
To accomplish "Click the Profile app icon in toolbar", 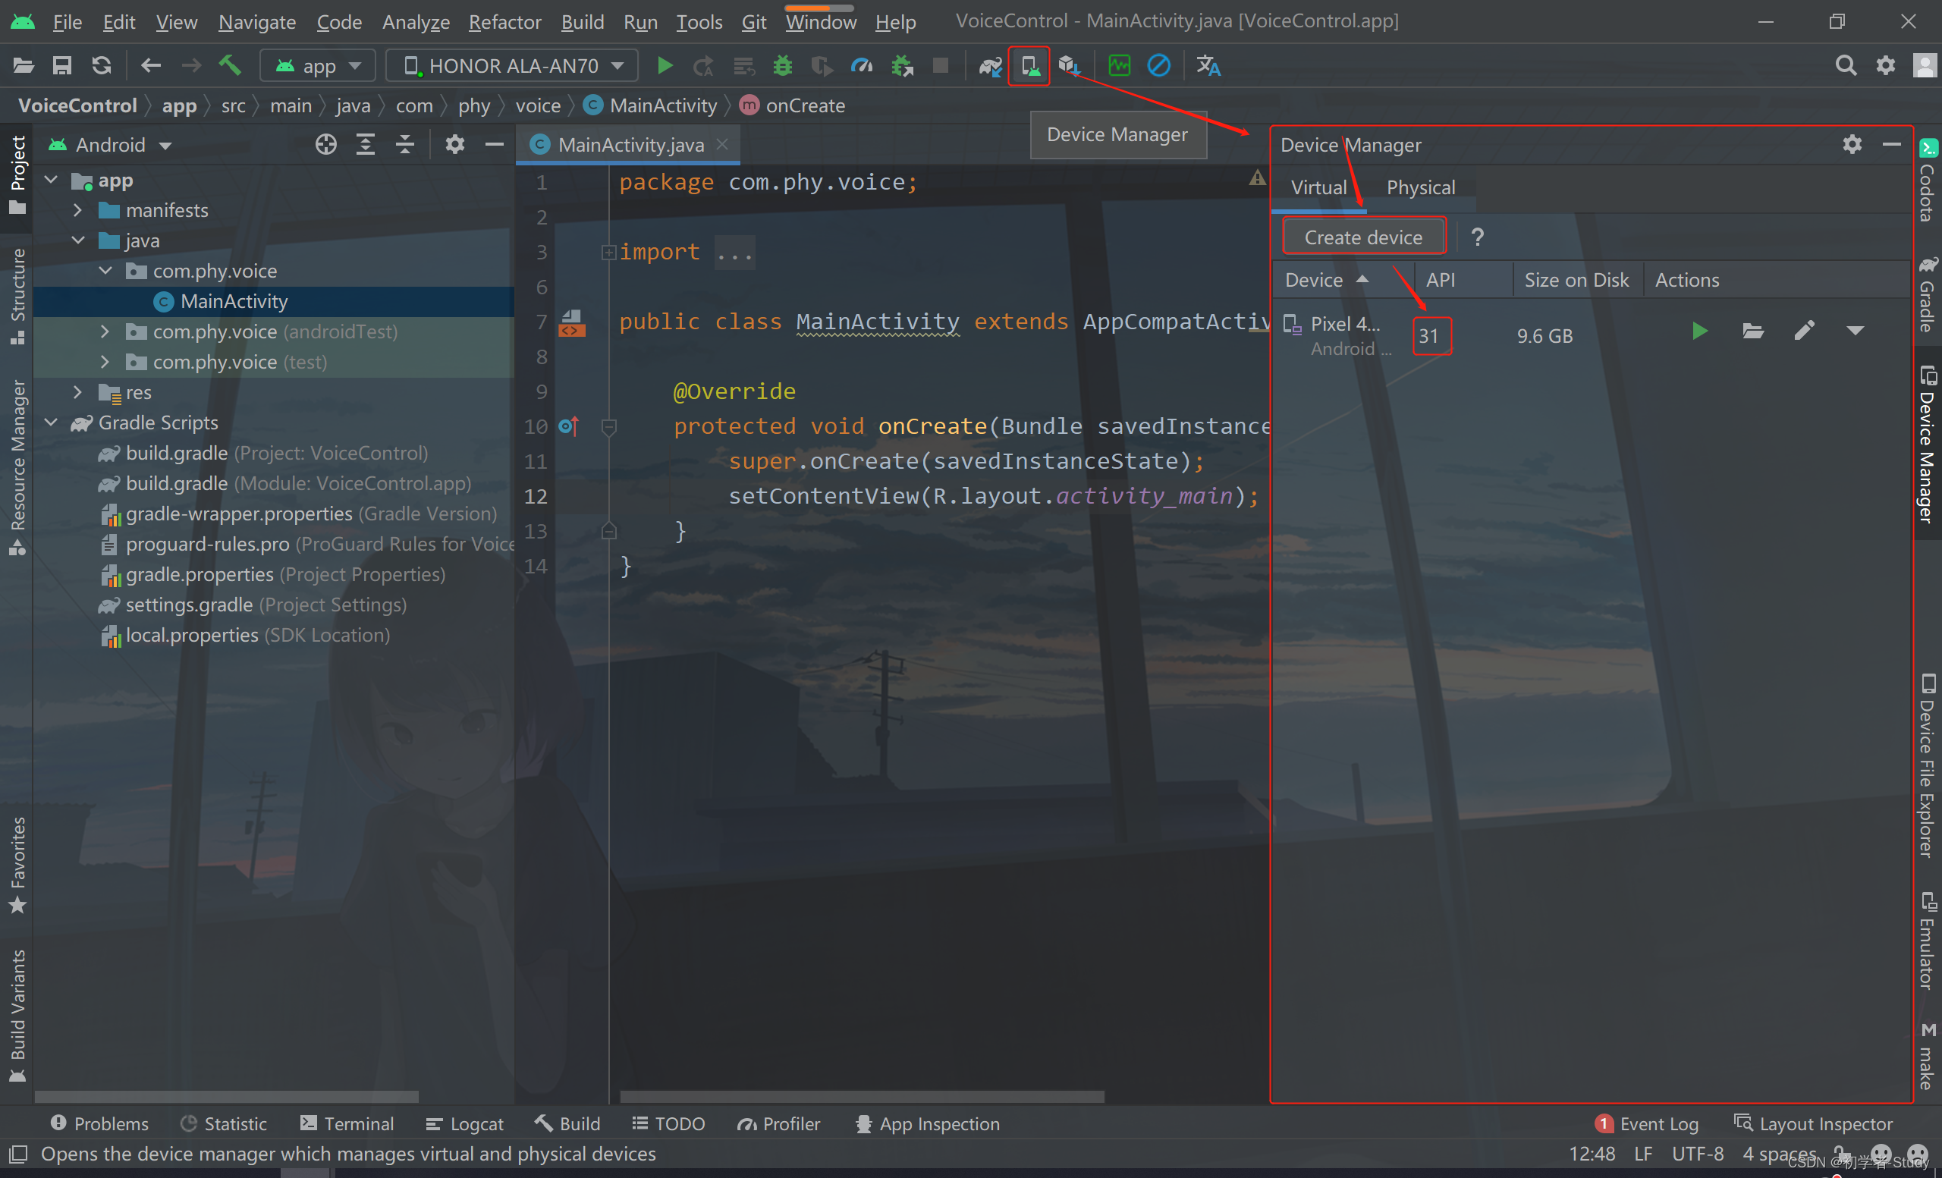I will tap(862, 65).
